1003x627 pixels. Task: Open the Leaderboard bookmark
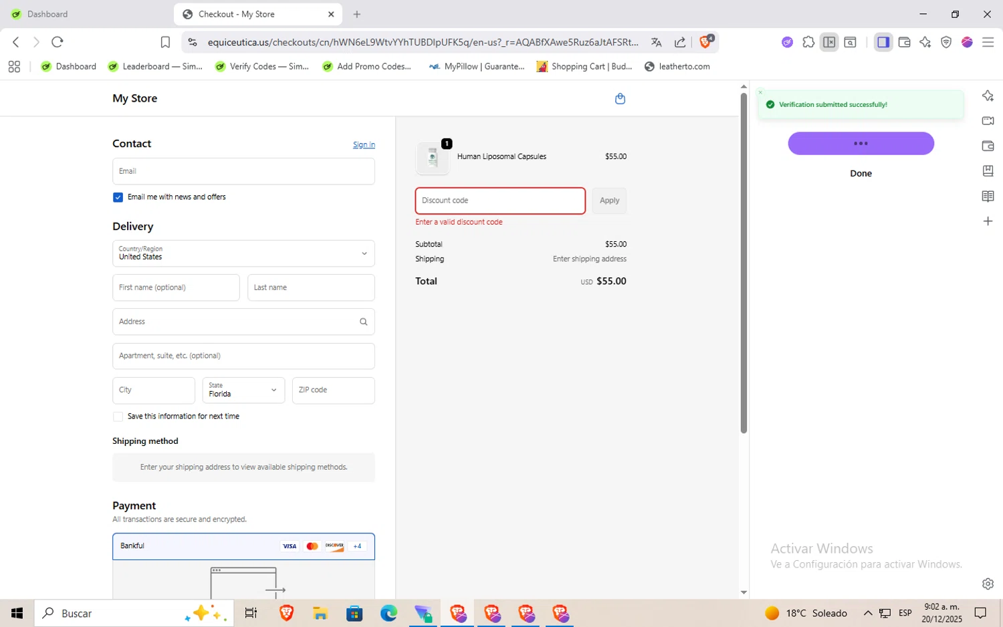click(x=155, y=66)
